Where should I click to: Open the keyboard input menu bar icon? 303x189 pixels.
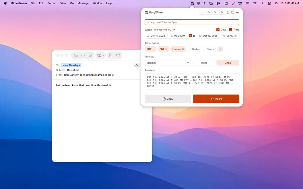[x=248, y=3]
